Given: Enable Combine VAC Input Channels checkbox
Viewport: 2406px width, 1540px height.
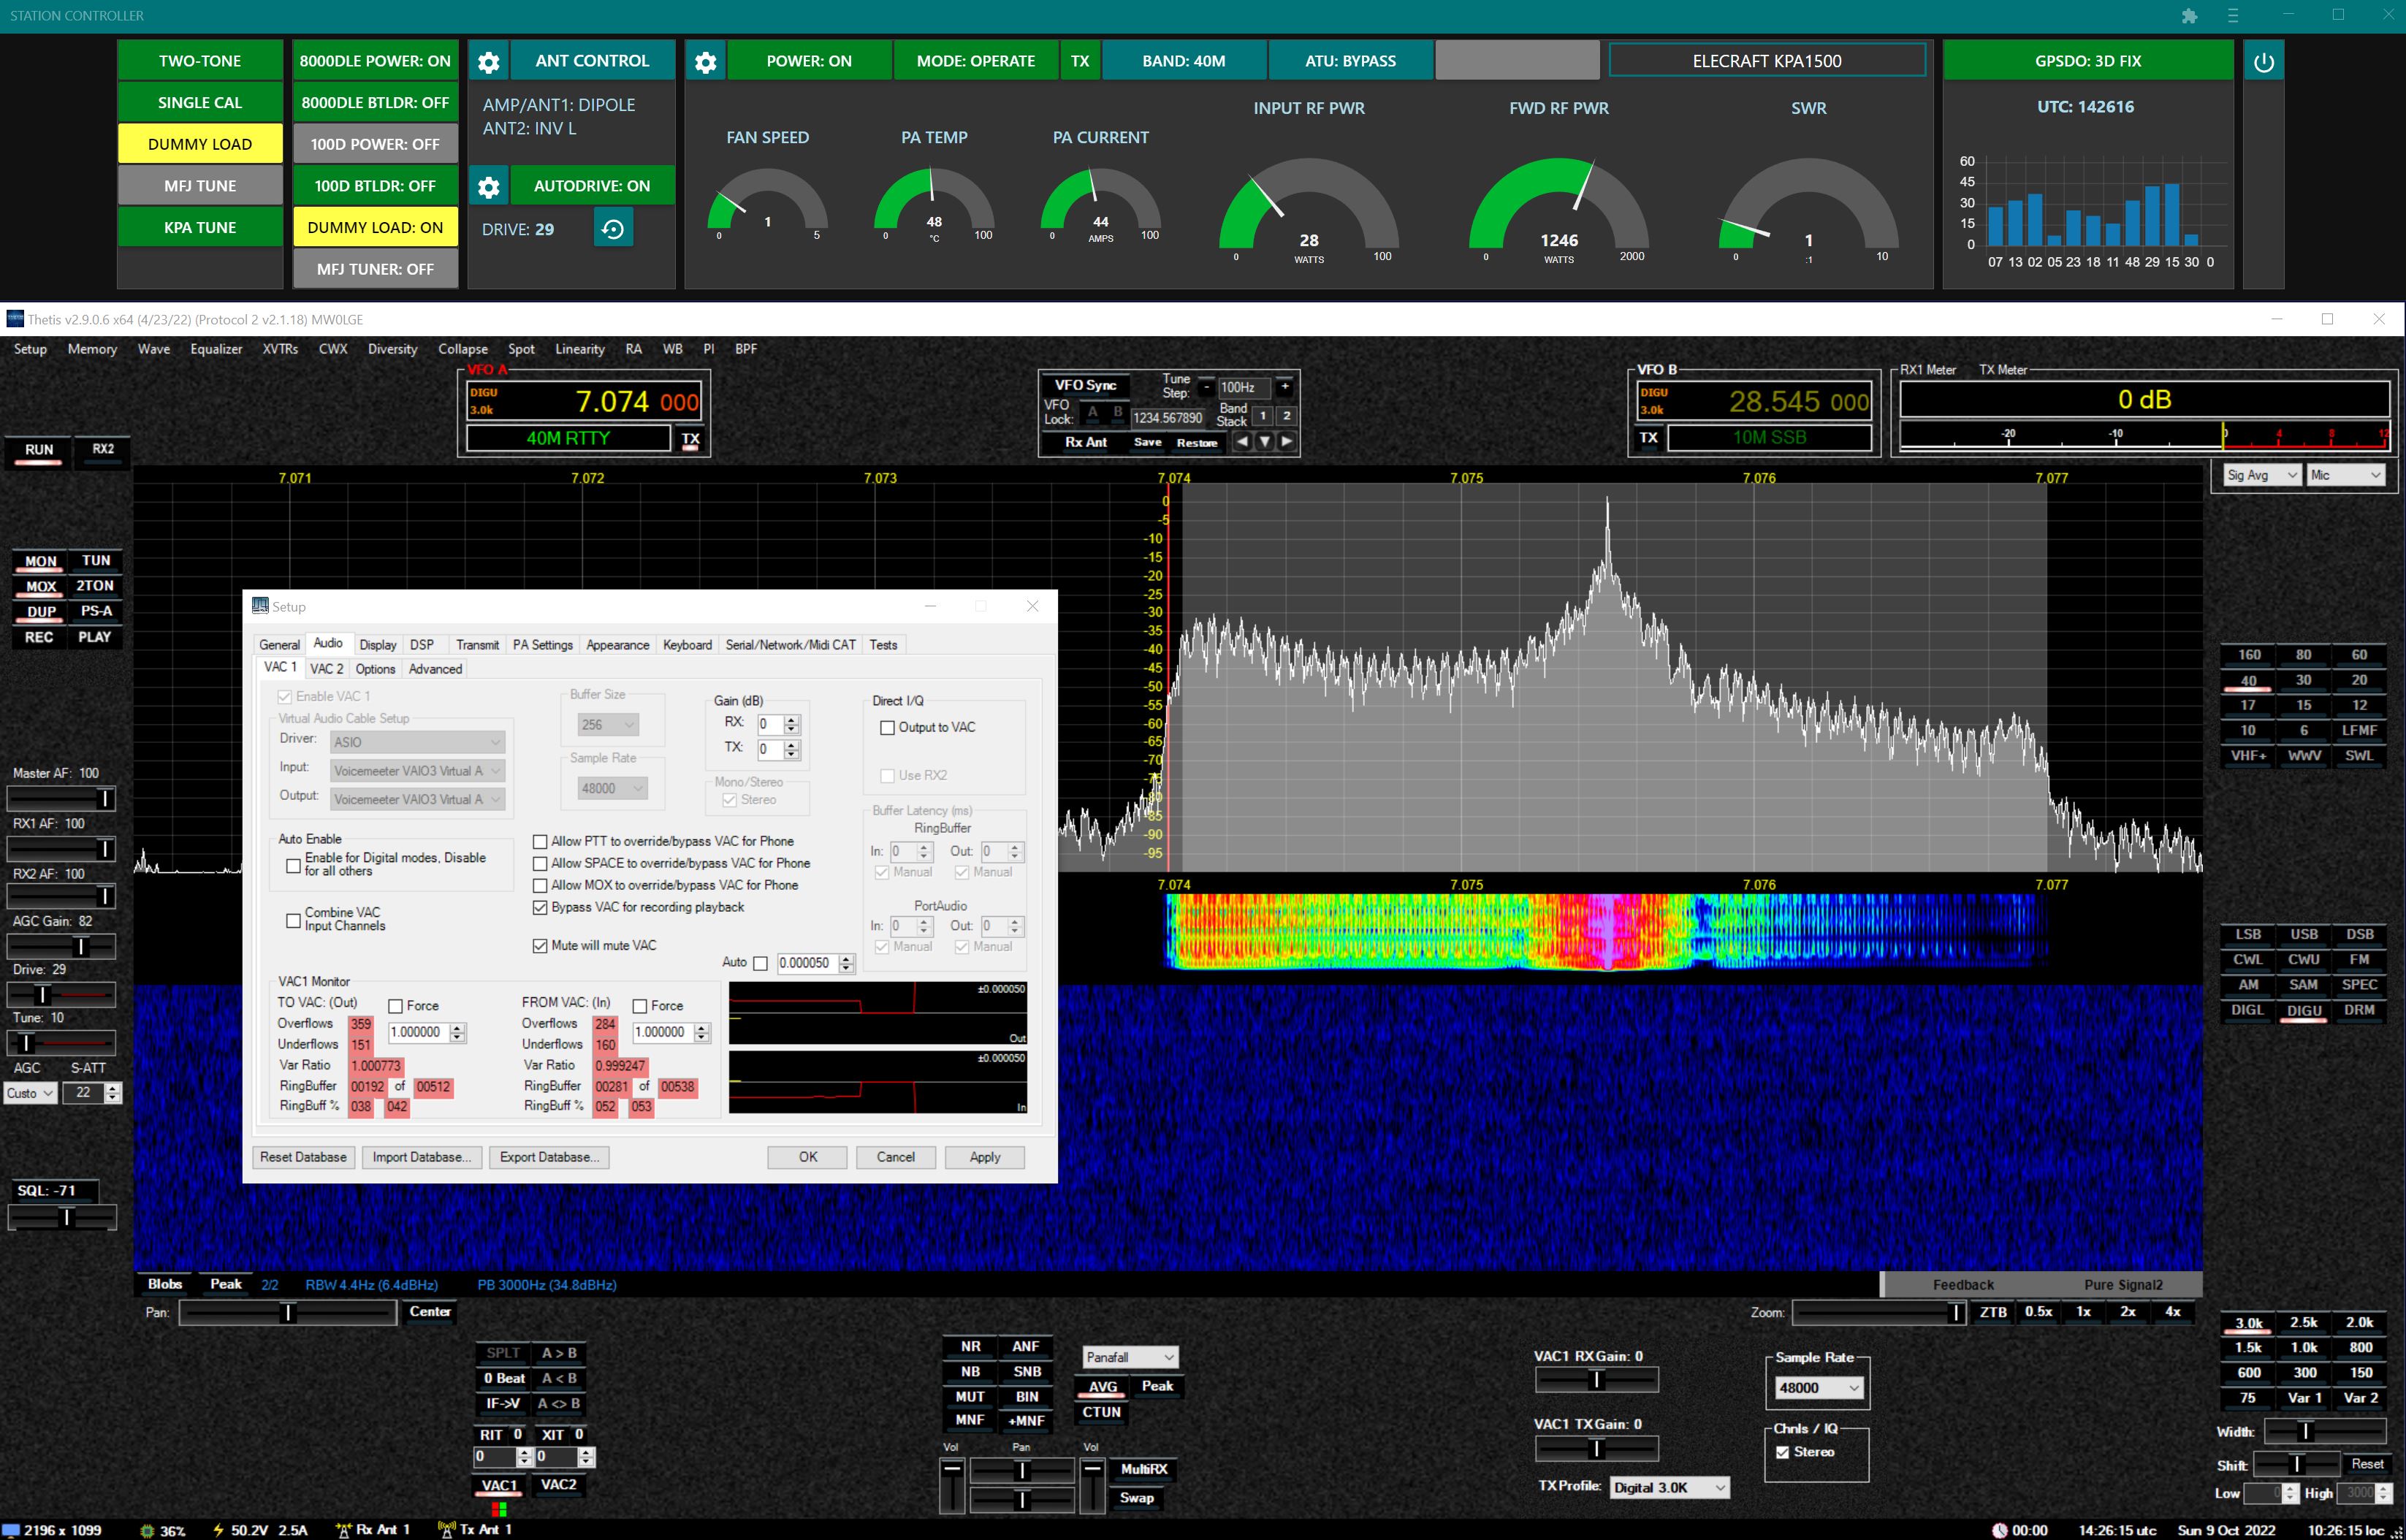Looking at the screenshot, I should coord(293,920).
